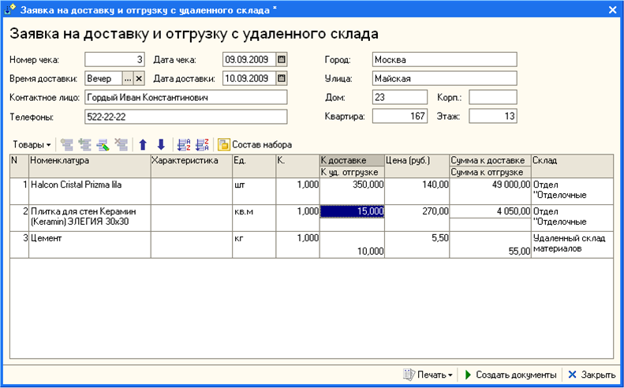The image size is (624, 388).
Task: Click the delete row toolbar icon
Action: click(x=121, y=144)
